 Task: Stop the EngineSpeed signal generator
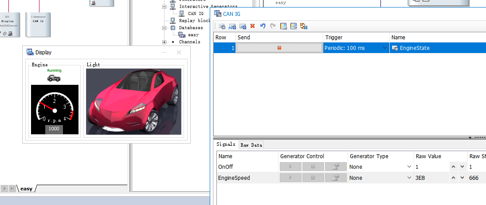pos(313,178)
